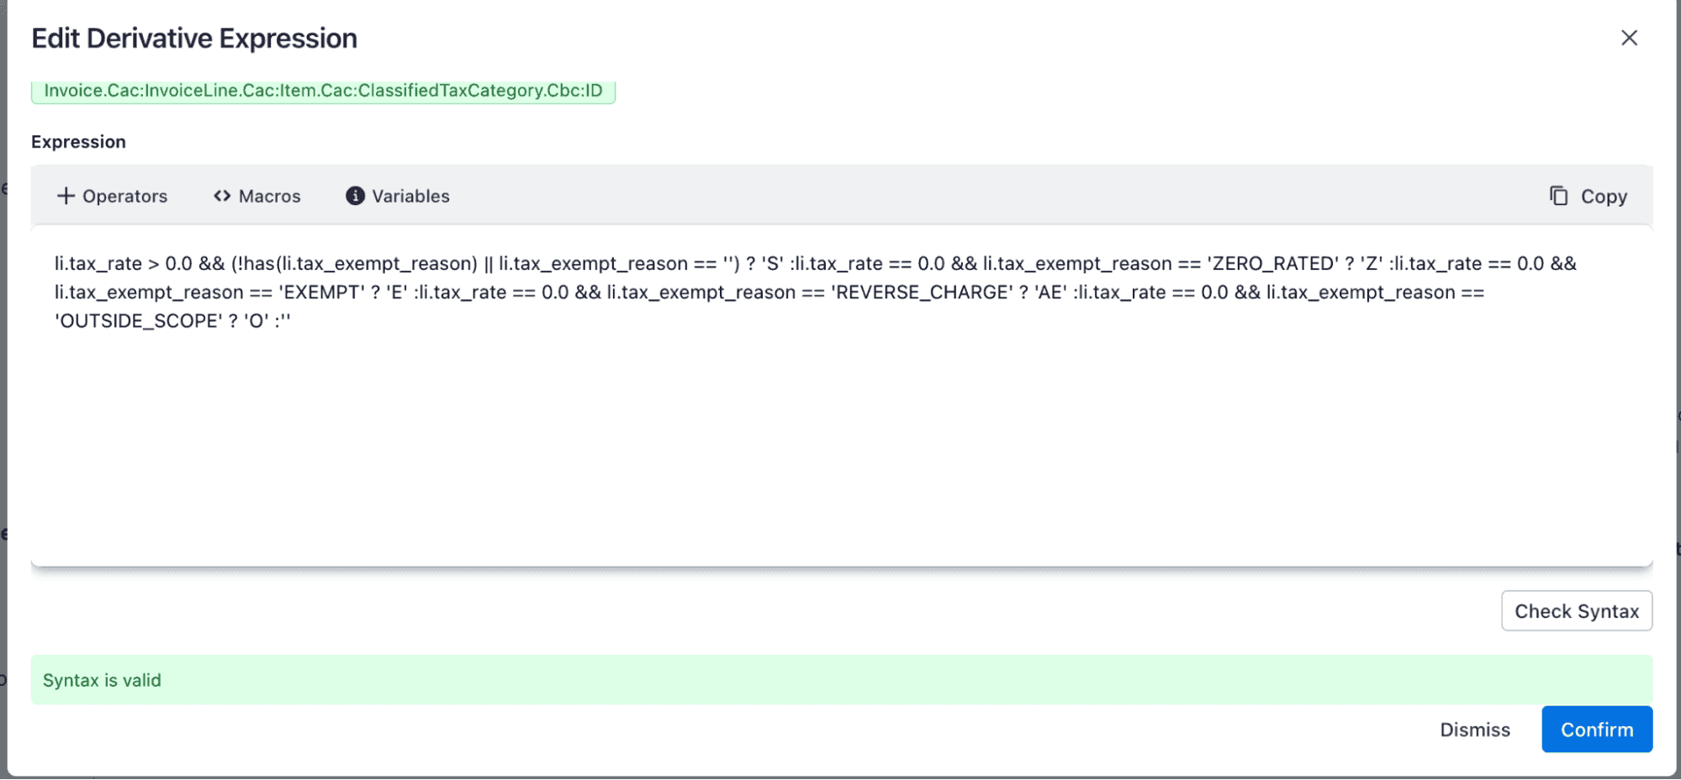The image size is (1681, 780).
Task: Close the Edit Derivative Expression dialog
Action: pyautogui.click(x=1629, y=38)
